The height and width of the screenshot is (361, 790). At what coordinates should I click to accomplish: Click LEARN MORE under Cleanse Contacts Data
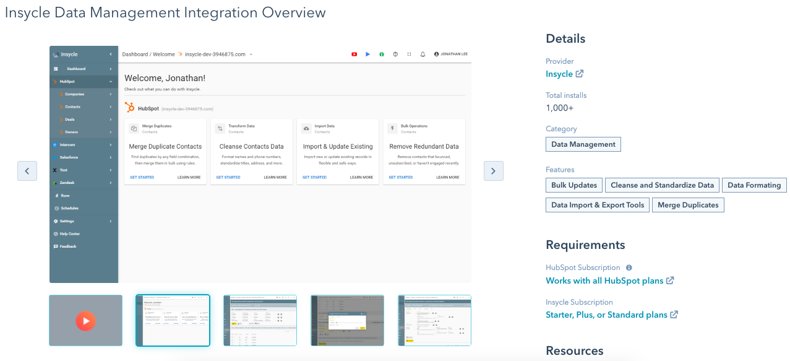pos(275,178)
